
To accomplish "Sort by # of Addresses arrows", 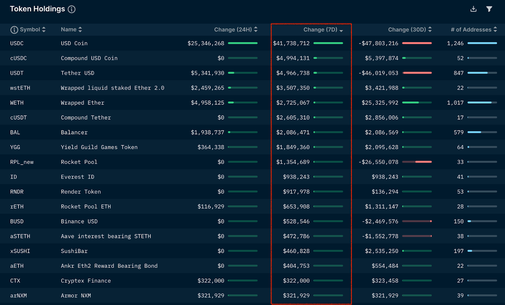I will click(x=495, y=29).
